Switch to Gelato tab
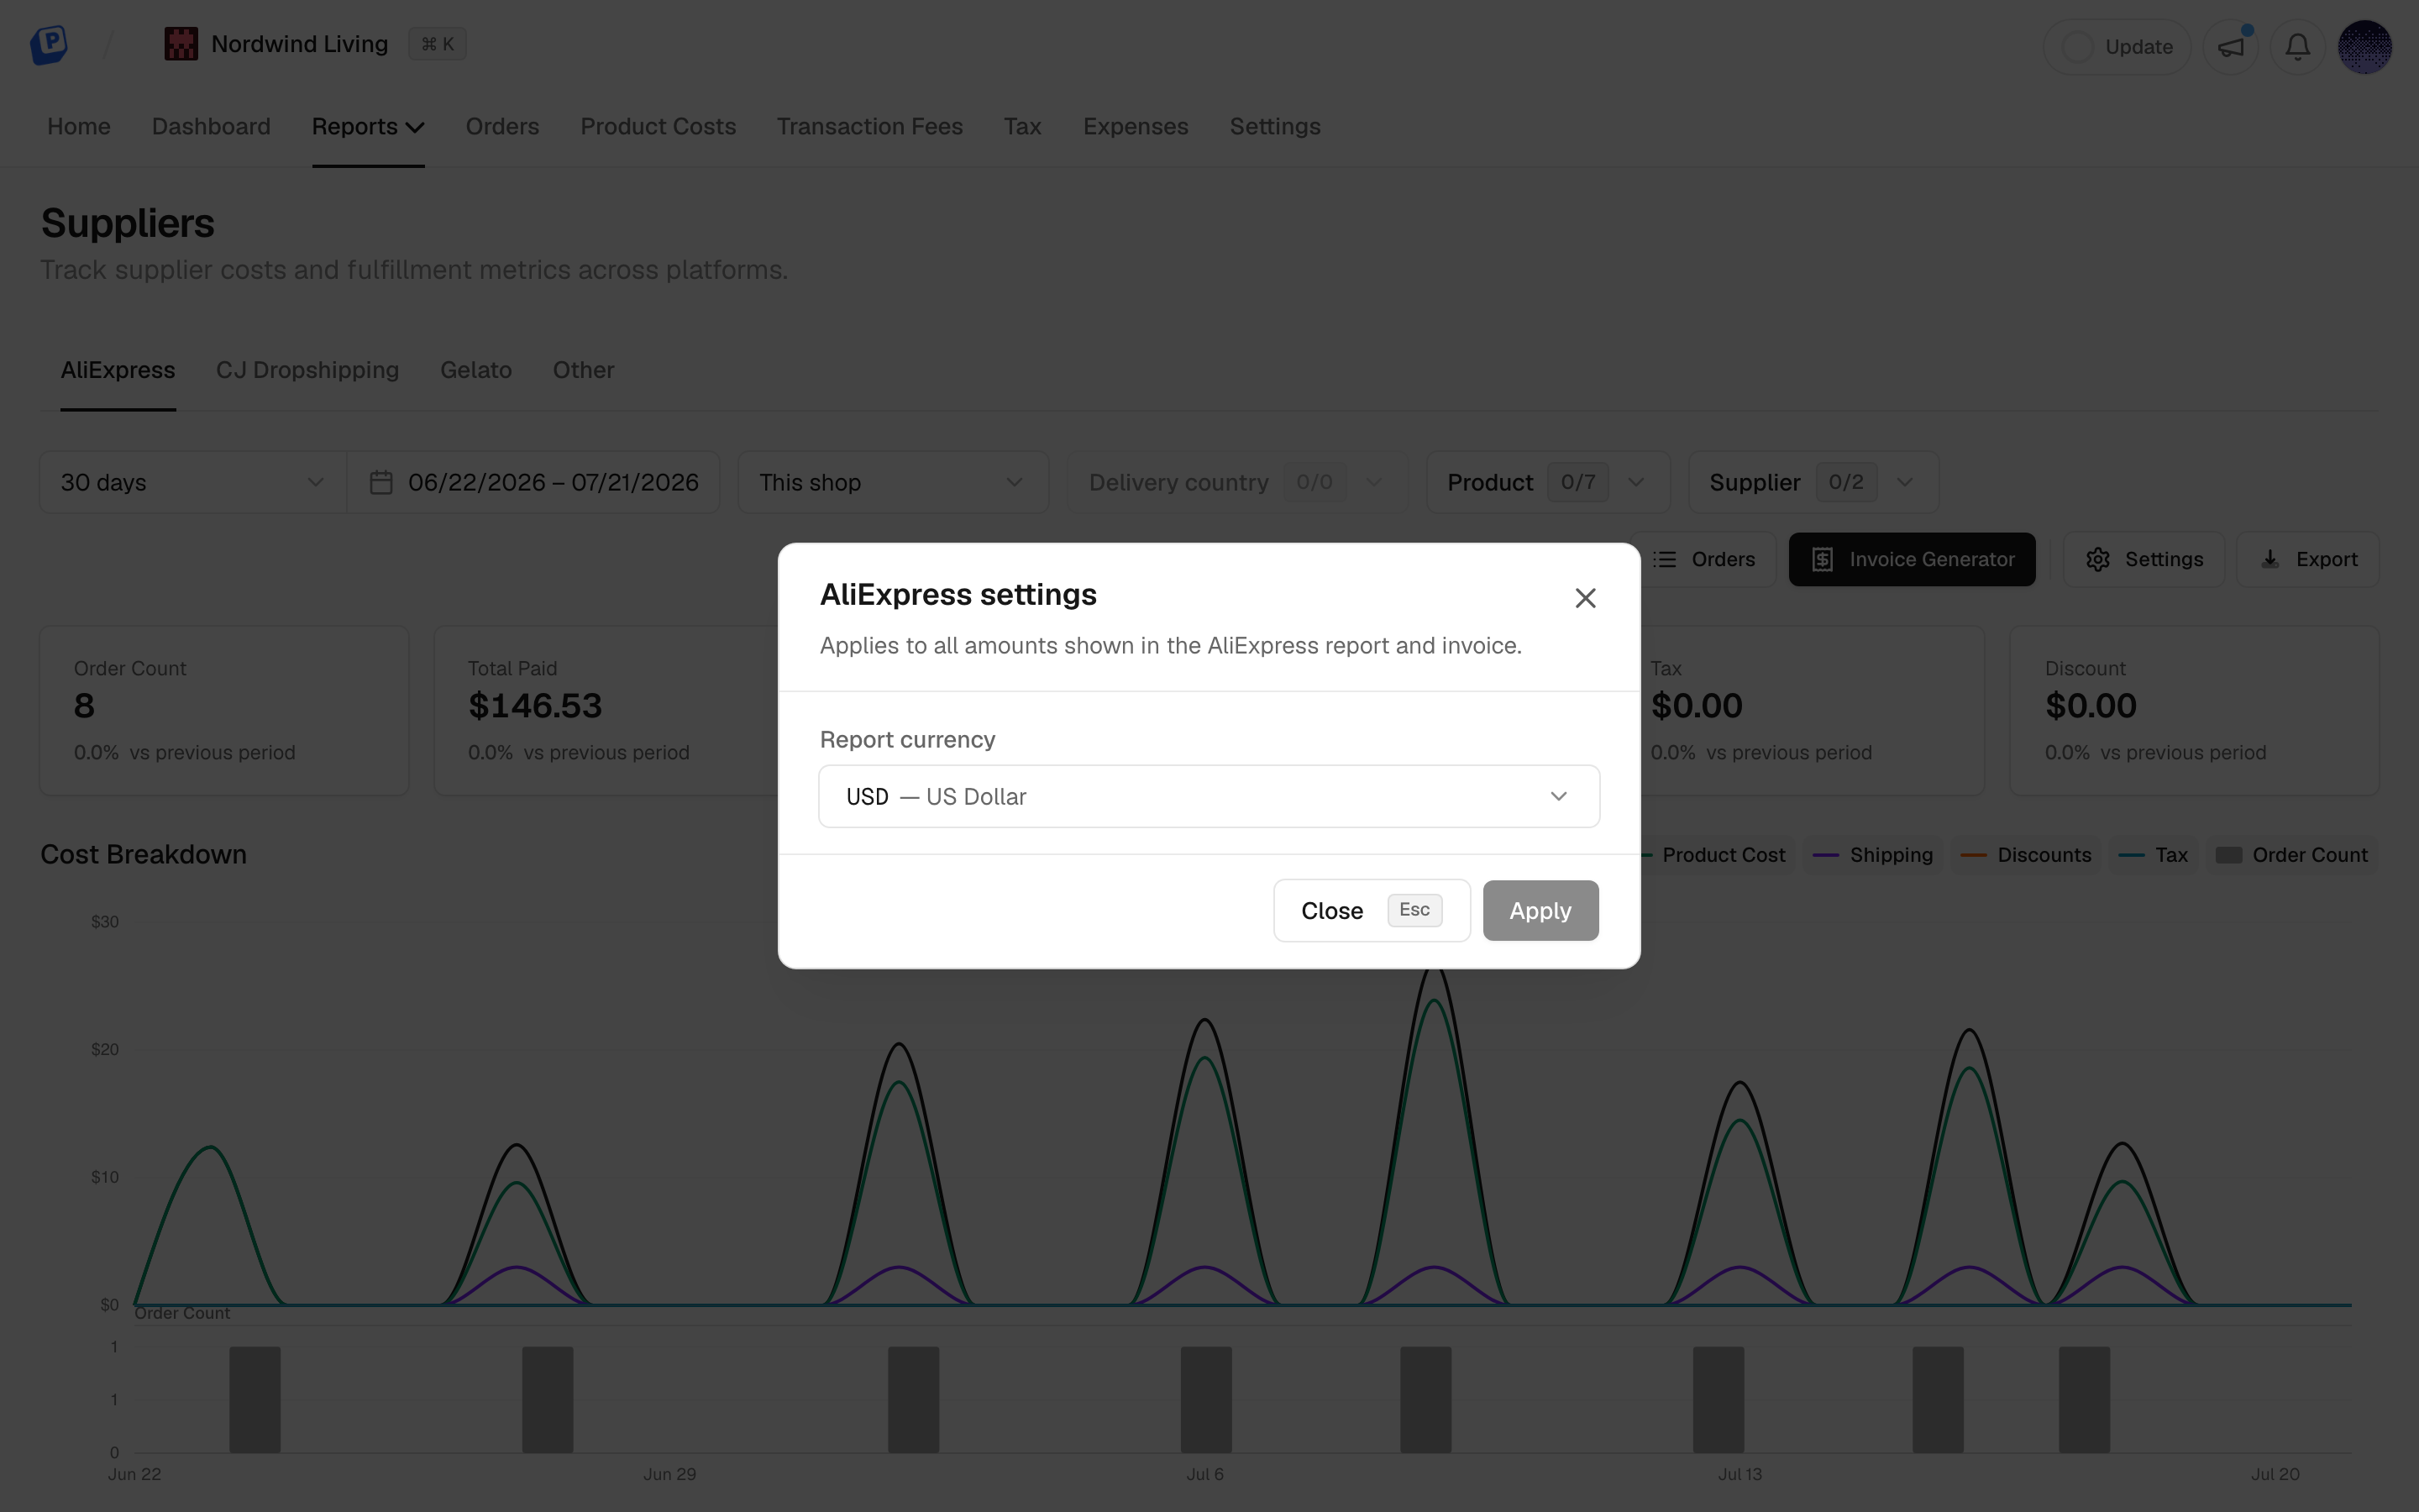 click(475, 370)
